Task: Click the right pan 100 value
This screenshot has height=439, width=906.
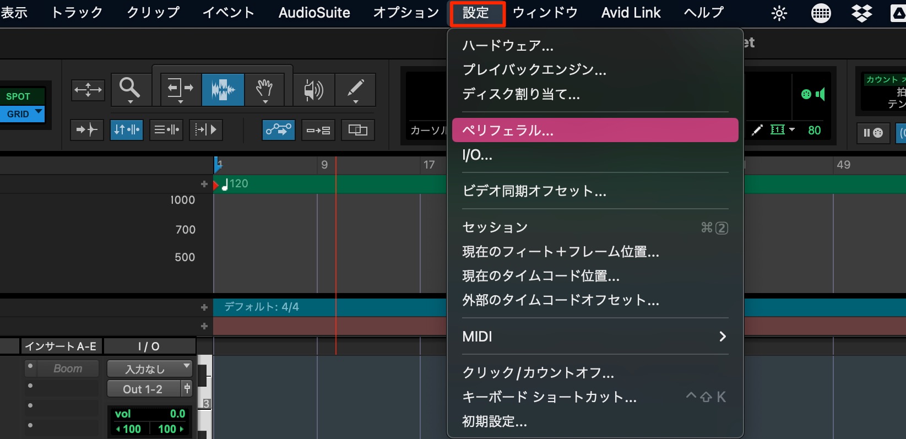Action: [171, 429]
